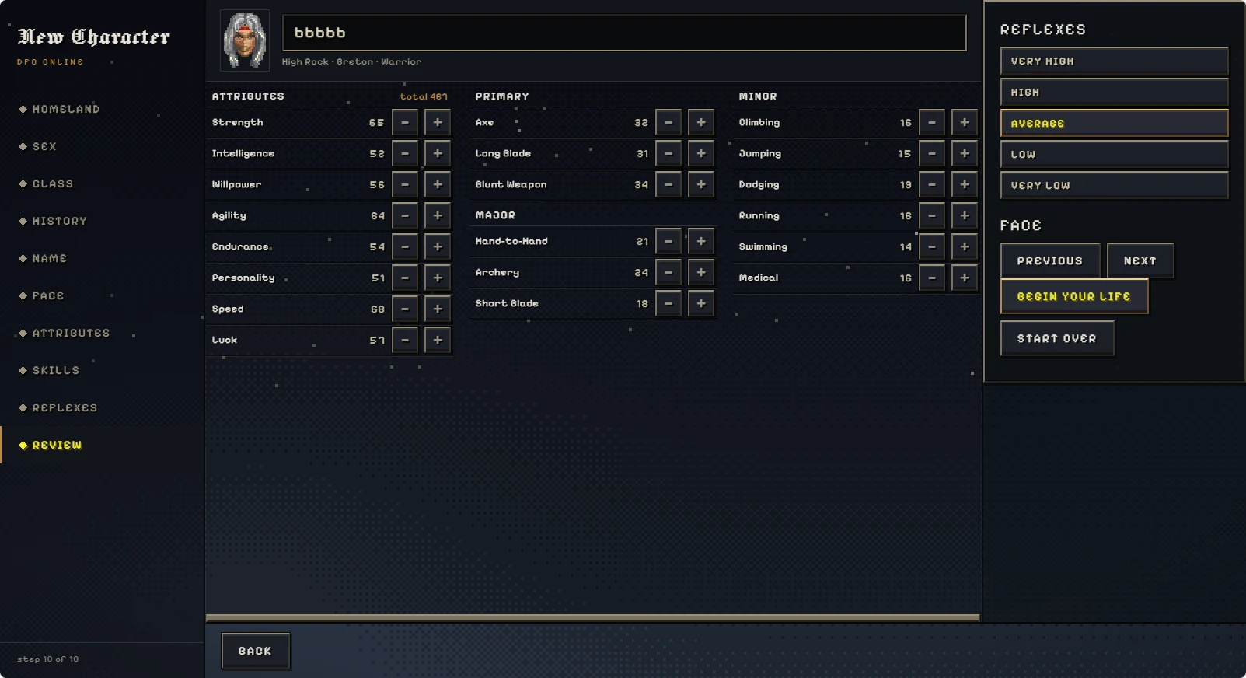Increase Archery skill with plus button

coord(701,272)
